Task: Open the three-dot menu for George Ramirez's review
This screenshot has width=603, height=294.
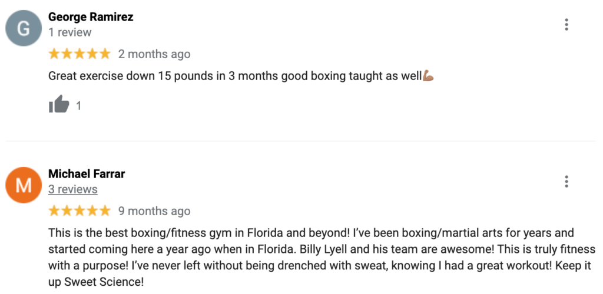Action: pos(566,25)
